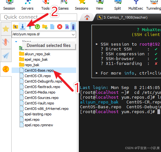Launch the MultiExec mode
Viewport: 161px width, 152px height.
pos(136,5)
